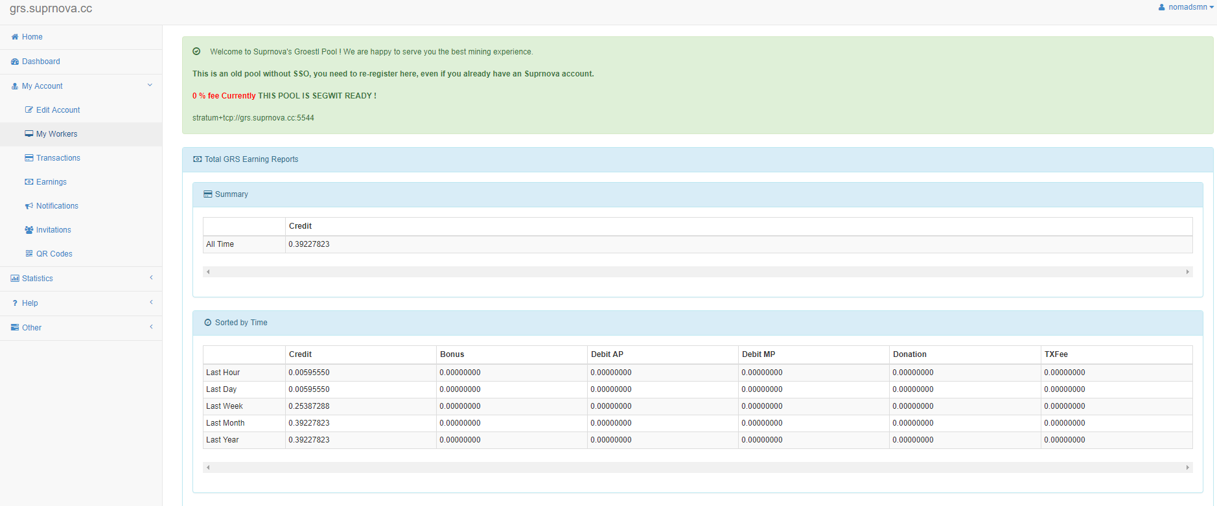Image resolution: width=1217 pixels, height=506 pixels.
Task: Collapse the My Account menu chevron
Action: [x=150, y=86]
